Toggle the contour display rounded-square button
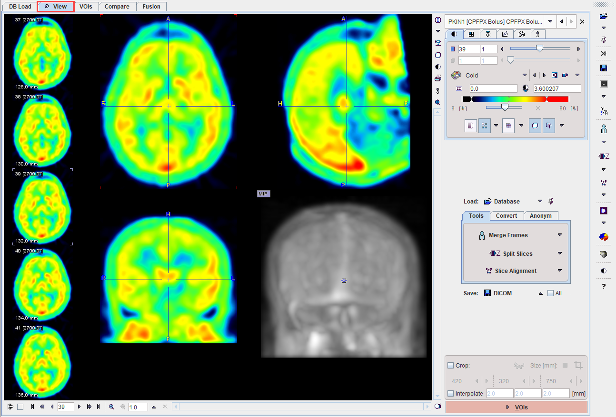 (535, 126)
